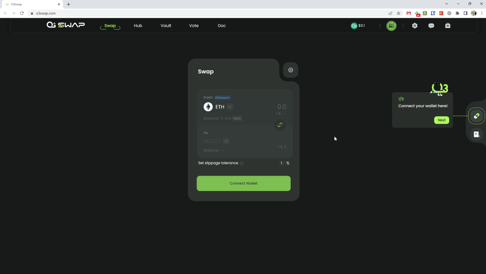Click the 'Set slippage tolerance' label
486x274 pixels.
[218, 163]
